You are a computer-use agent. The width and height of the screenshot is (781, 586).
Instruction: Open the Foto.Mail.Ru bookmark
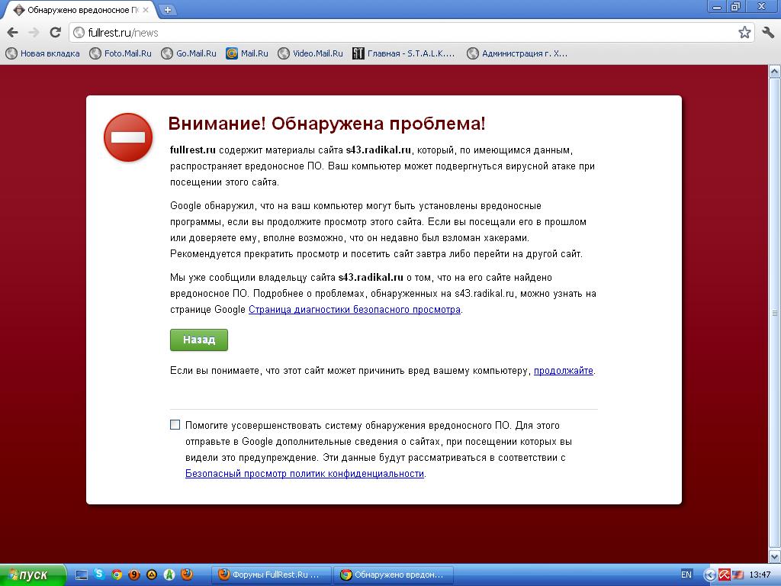121,53
